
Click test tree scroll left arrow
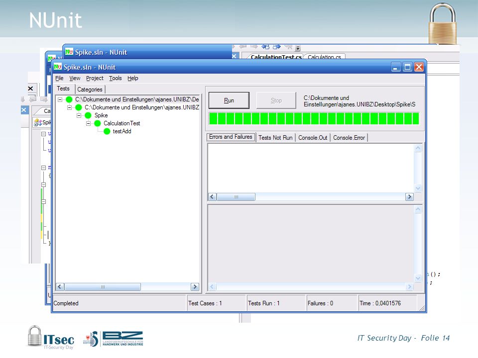tap(60, 286)
